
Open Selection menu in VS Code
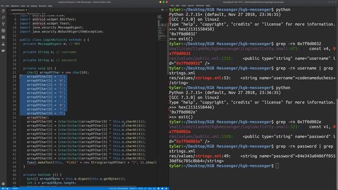tap(15, 6)
